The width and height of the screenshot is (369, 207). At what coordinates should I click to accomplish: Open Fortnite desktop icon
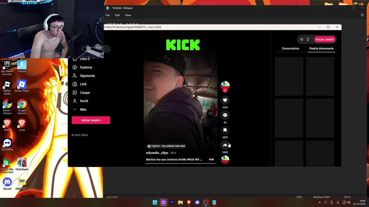[22, 66]
